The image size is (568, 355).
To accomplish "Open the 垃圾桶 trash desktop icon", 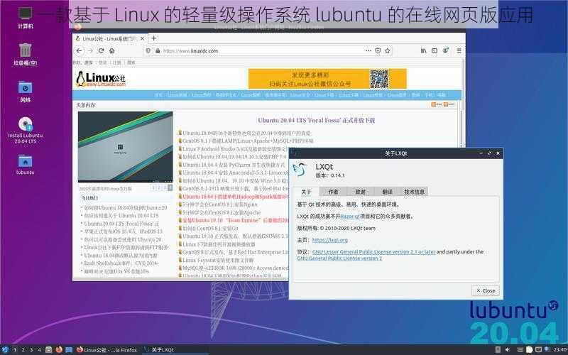I will point(26,54).
